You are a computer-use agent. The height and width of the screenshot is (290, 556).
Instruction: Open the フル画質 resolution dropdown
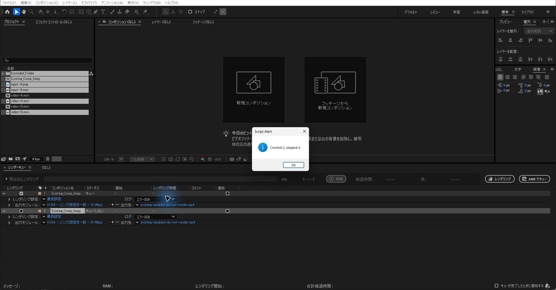[142, 159]
